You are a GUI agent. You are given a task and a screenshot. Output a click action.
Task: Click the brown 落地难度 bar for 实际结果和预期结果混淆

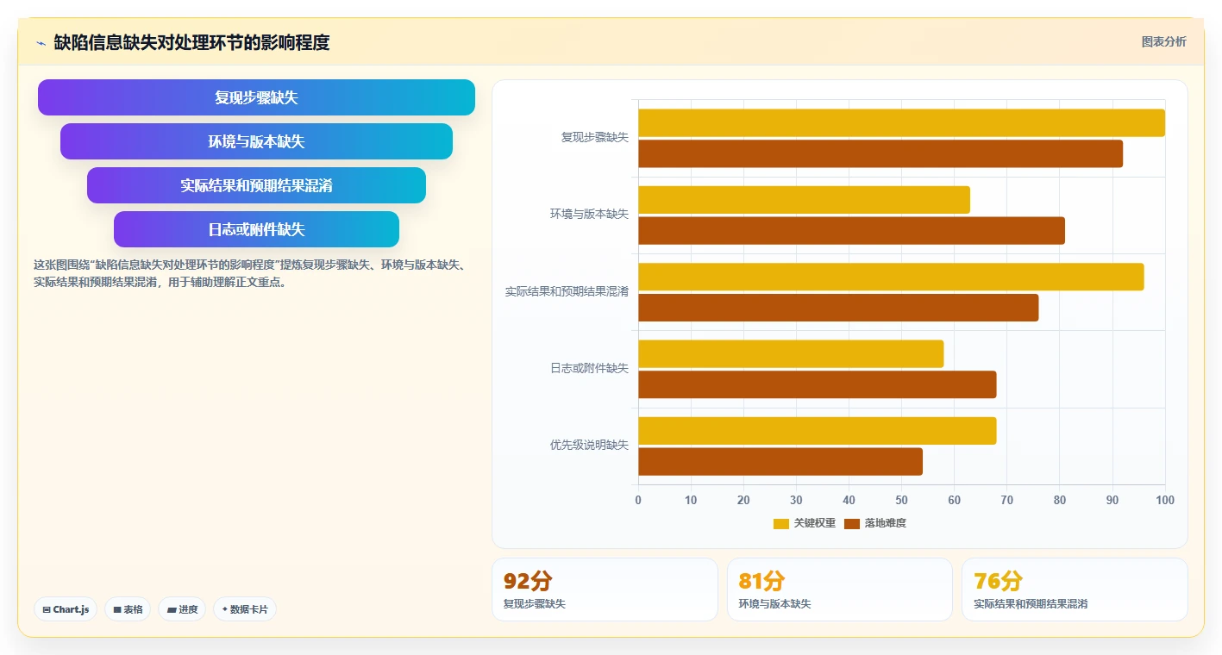click(838, 308)
